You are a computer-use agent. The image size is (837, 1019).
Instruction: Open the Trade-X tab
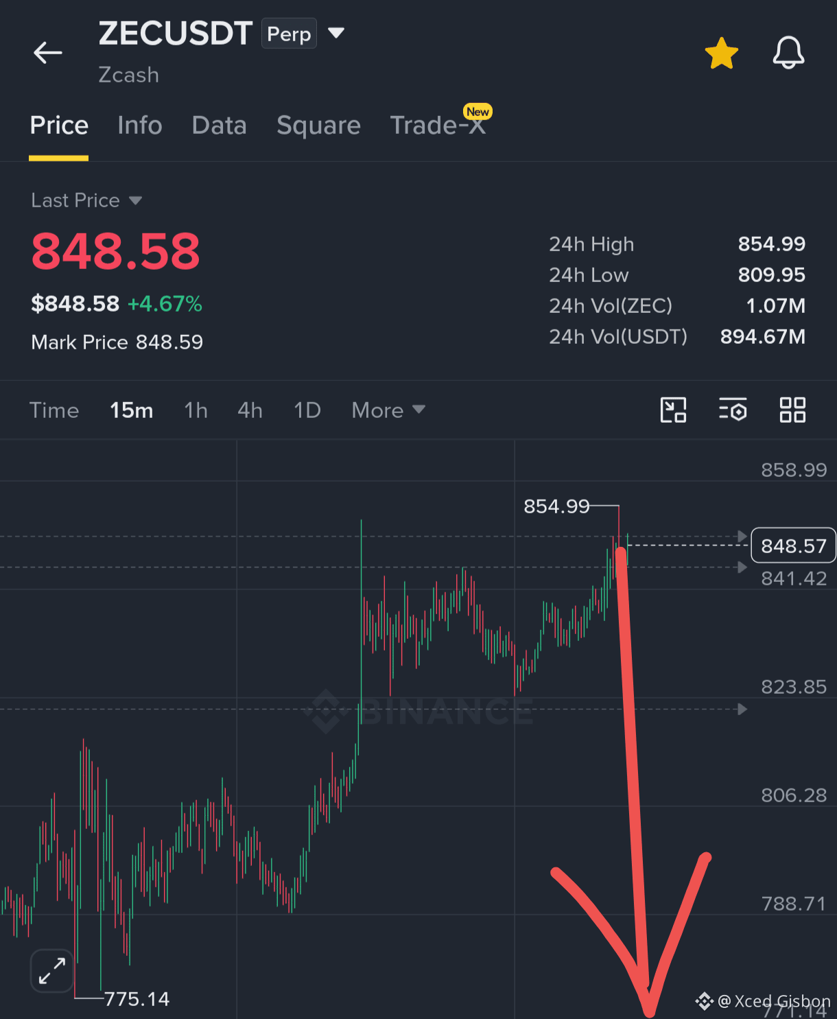tap(438, 126)
